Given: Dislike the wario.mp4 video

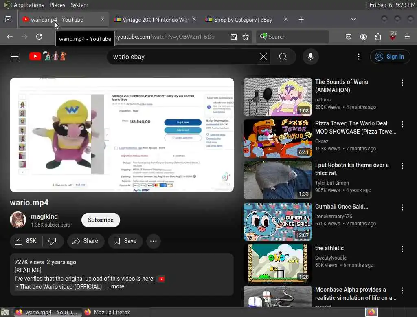Looking at the screenshot, I should 52,241.
